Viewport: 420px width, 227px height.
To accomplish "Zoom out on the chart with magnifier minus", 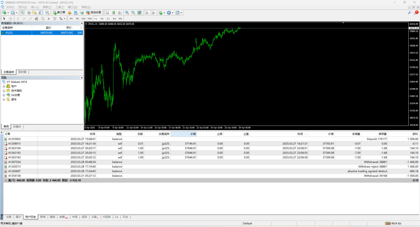I will click(x=133, y=12).
